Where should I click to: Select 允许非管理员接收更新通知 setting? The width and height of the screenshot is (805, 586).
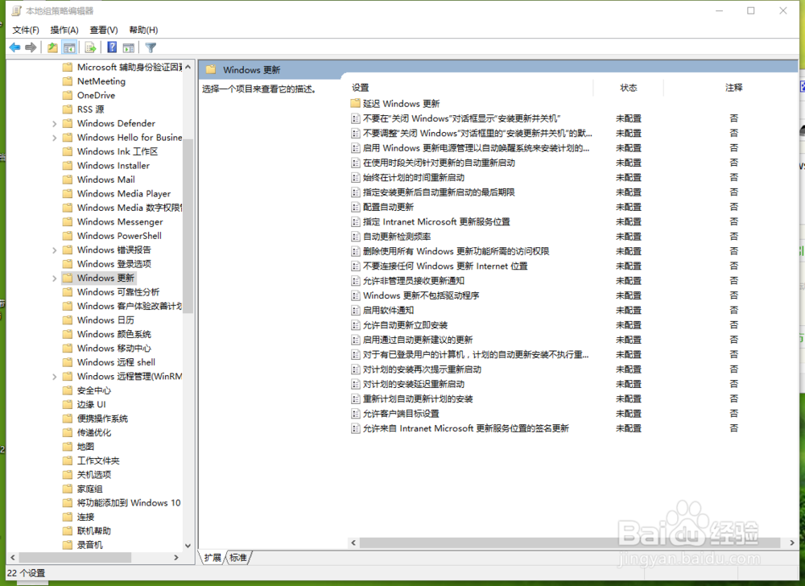click(413, 281)
